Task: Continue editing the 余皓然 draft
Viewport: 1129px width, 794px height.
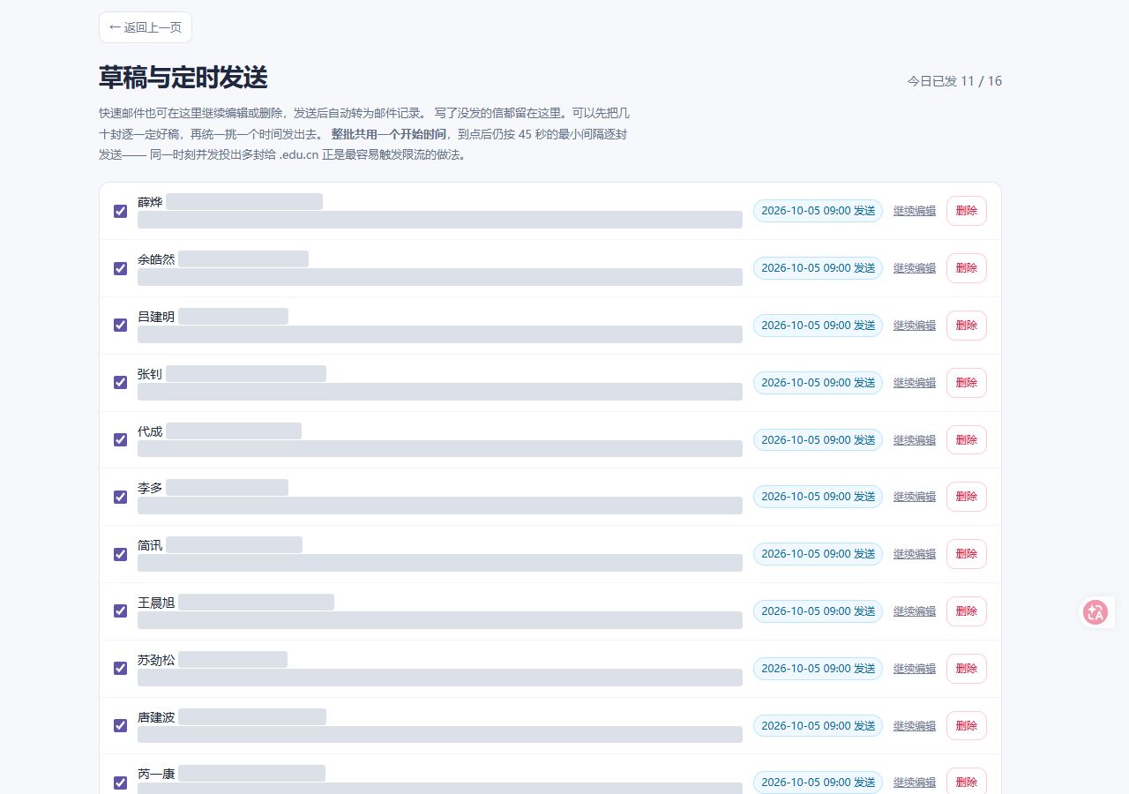Action: pos(915,268)
